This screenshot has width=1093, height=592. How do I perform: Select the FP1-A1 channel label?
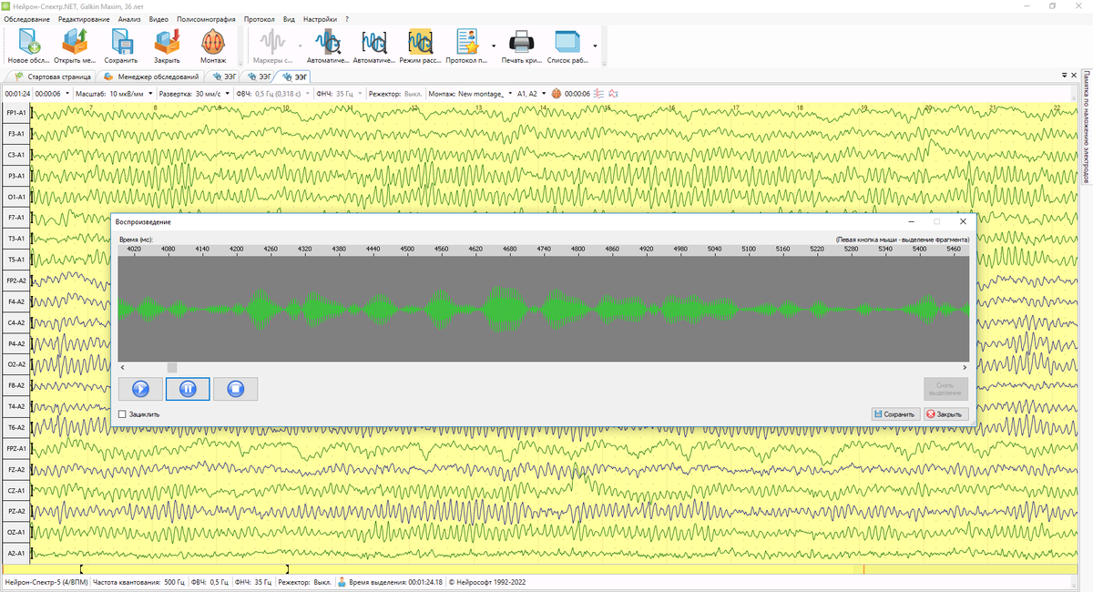click(x=15, y=113)
